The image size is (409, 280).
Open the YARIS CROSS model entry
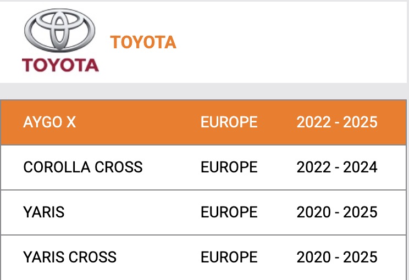pos(70,257)
